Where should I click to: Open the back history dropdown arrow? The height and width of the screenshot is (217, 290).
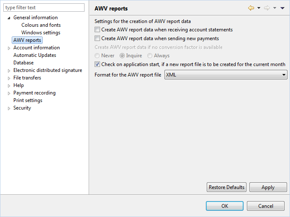click(x=259, y=8)
